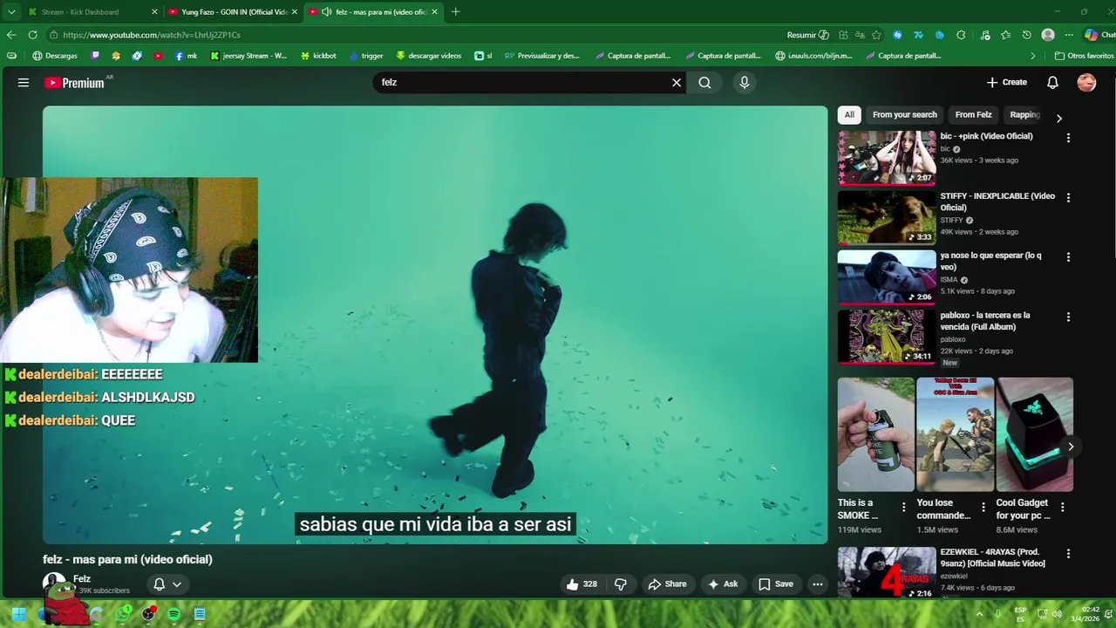Share the video
Viewport: 1116px width, 628px height.
[667, 584]
